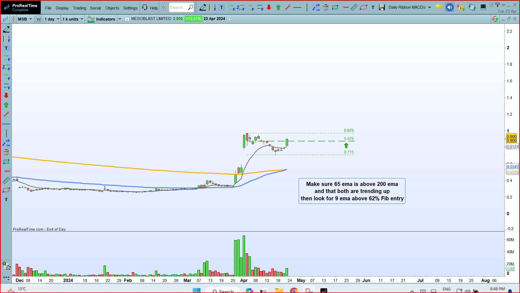
Task: Toggle the small circle next to date
Action: tap(230, 19)
